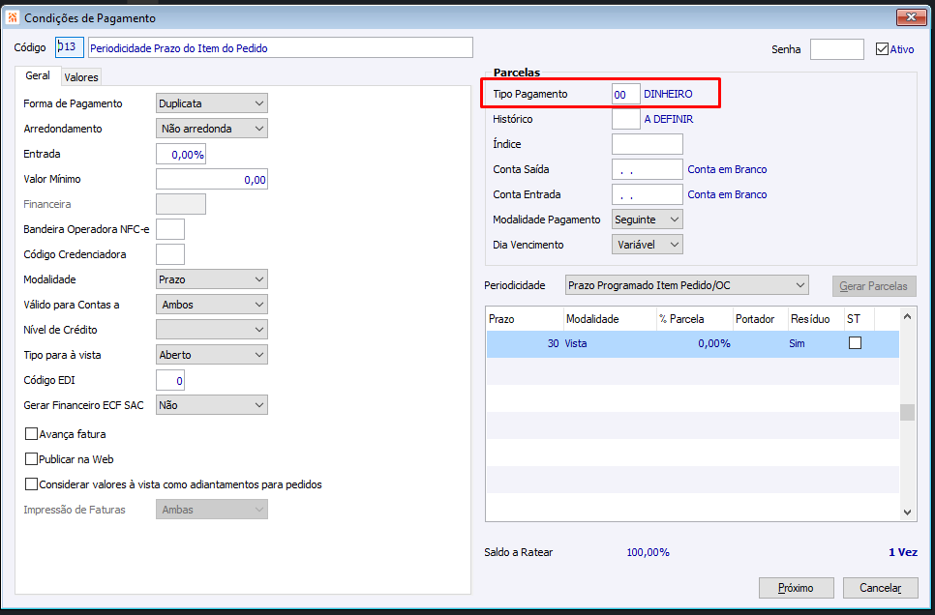Click the Senha input field
This screenshot has height=615, width=935.
click(836, 49)
